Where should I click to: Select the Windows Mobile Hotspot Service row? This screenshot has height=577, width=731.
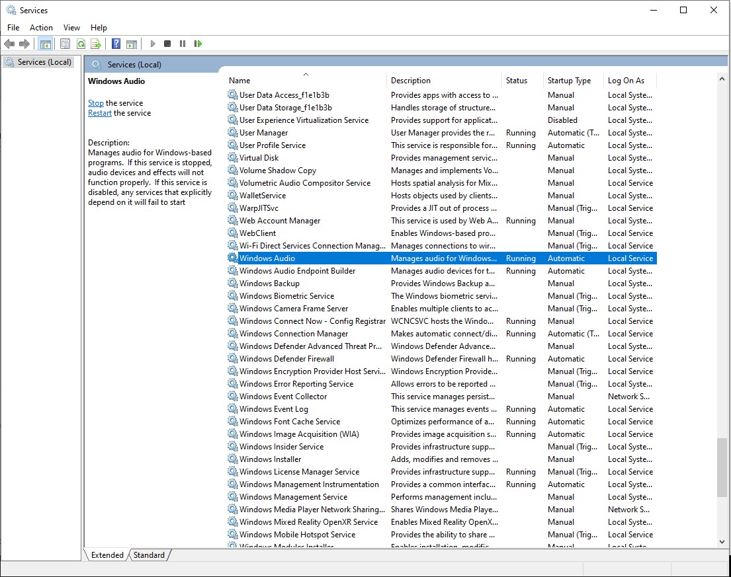[442, 535]
